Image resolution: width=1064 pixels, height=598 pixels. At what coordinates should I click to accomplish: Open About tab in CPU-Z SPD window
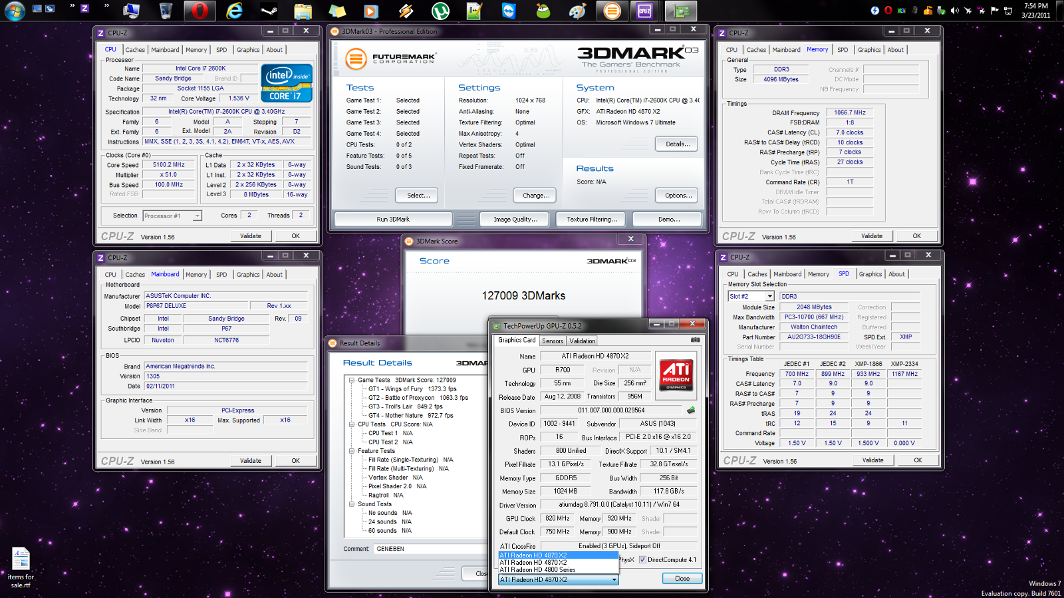[x=896, y=274]
